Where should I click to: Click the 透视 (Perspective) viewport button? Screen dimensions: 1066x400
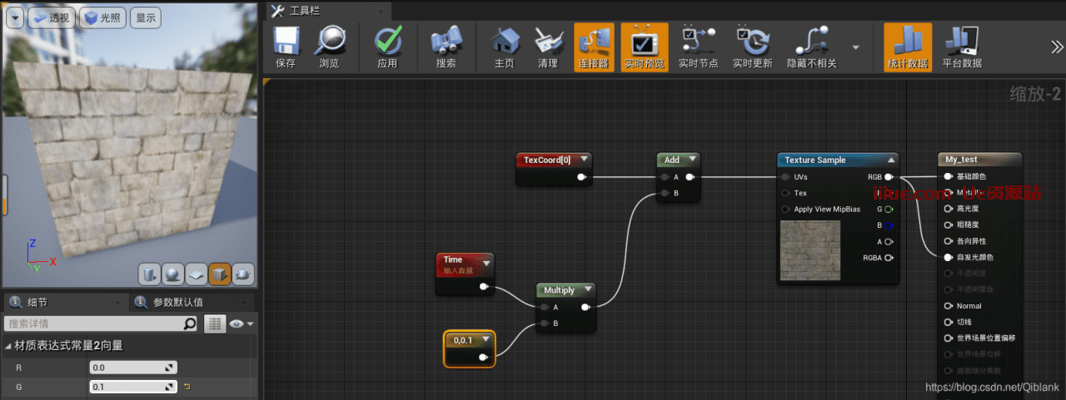tap(52, 17)
